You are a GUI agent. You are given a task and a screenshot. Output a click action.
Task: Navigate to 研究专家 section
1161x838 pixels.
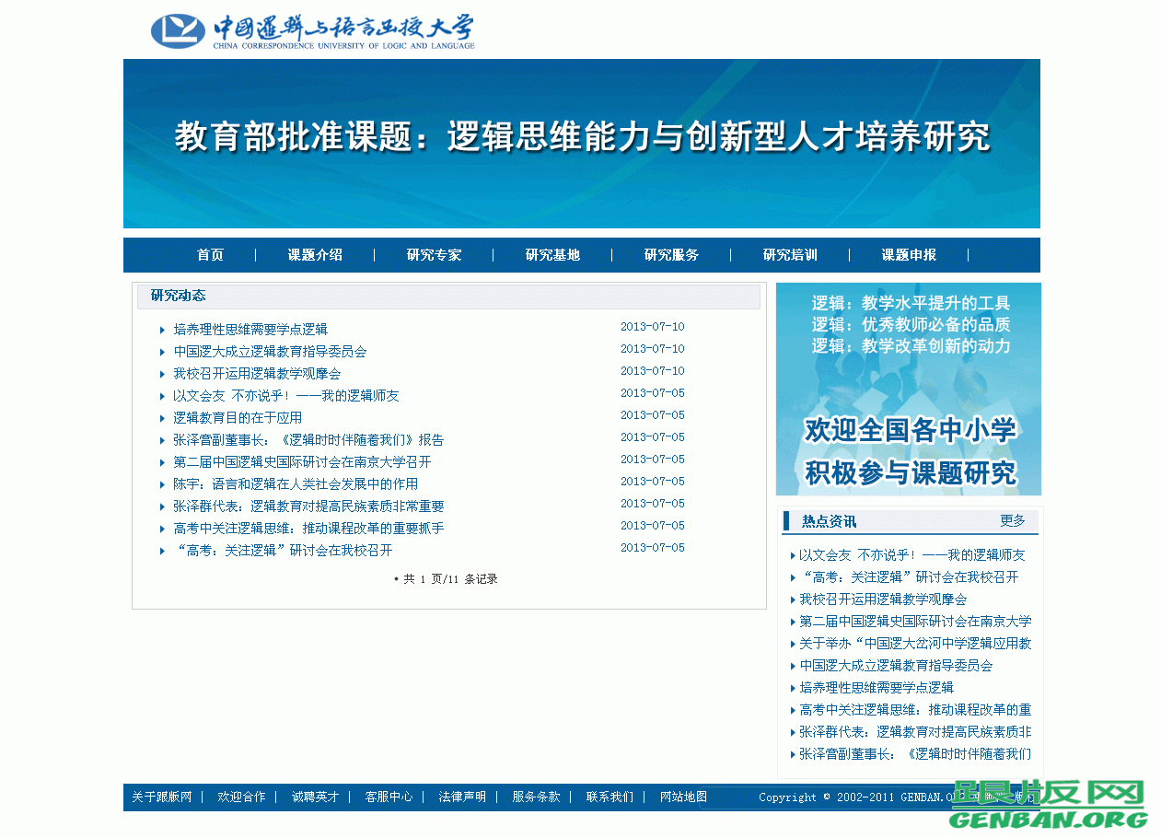click(x=433, y=255)
